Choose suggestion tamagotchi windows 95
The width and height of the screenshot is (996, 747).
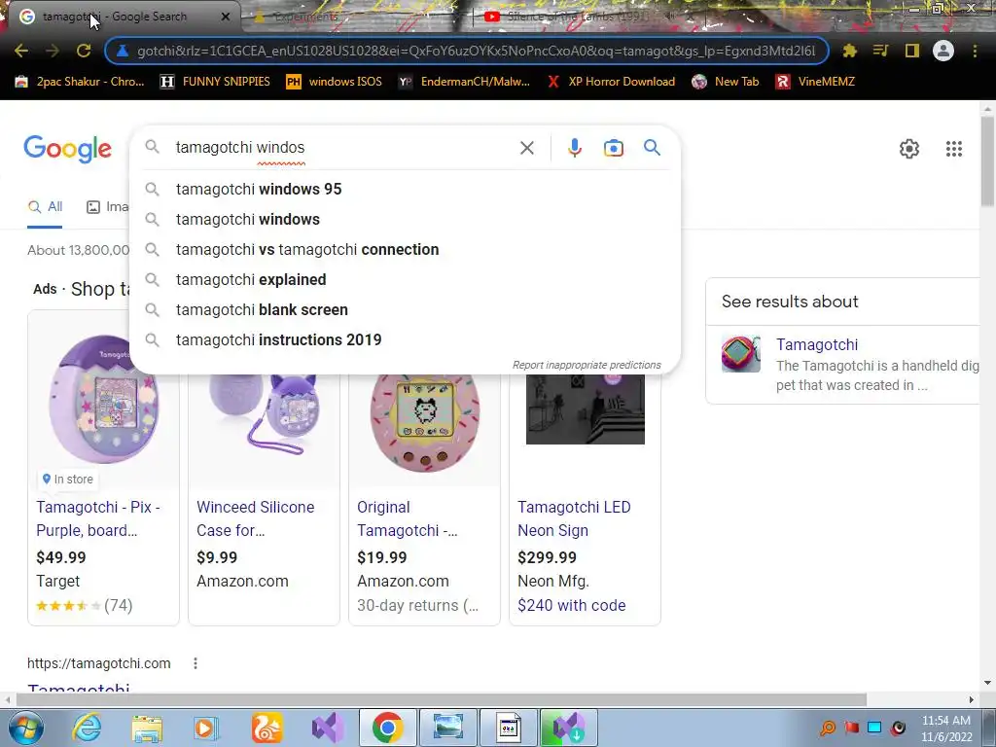(405, 190)
